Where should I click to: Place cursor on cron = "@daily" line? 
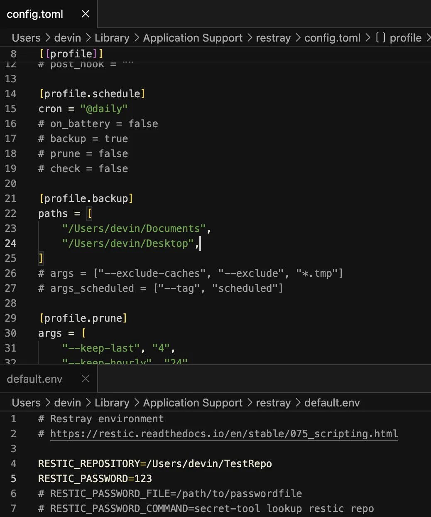[x=83, y=108]
